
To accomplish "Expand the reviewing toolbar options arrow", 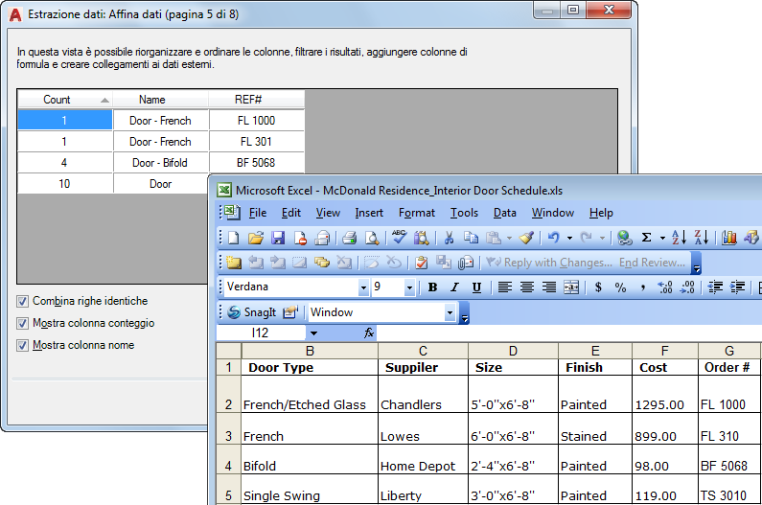I will (x=697, y=263).
